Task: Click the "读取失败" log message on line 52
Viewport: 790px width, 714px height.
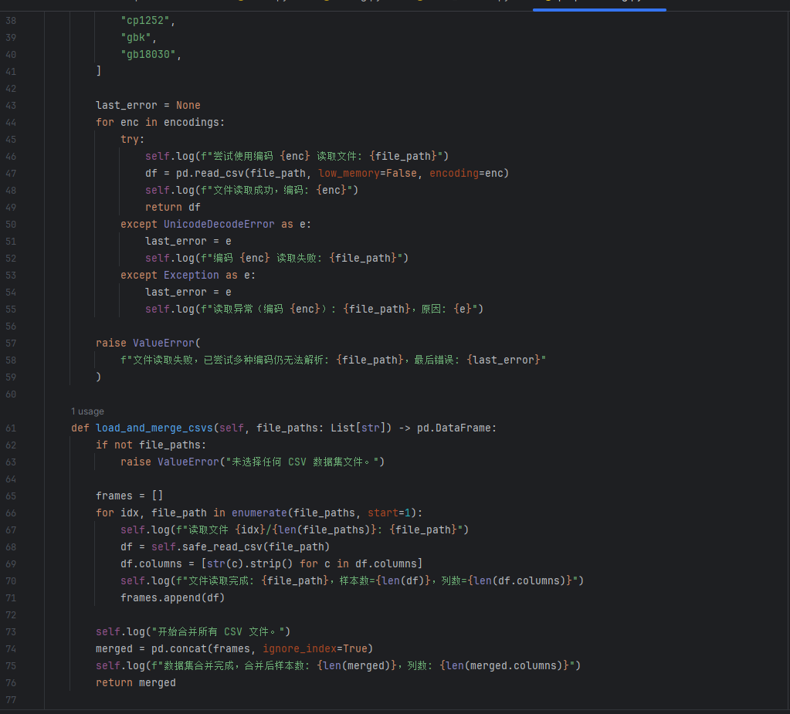Action: (x=297, y=259)
